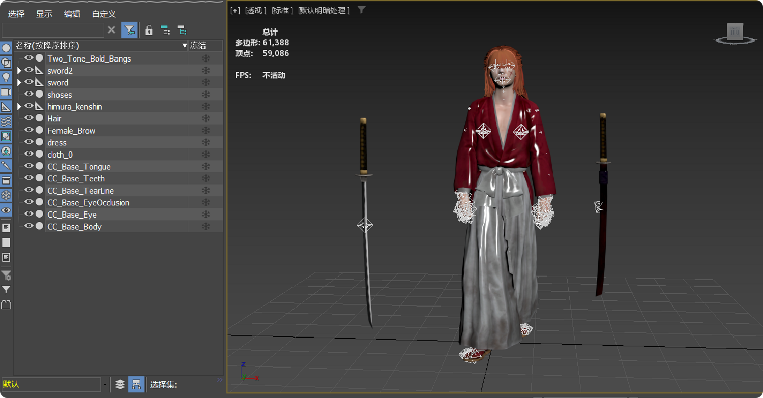Click the sort arrow in name column header

point(184,46)
